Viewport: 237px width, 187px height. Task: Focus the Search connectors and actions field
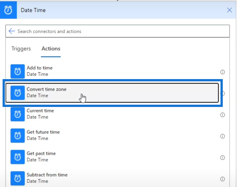[x=118, y=31]
